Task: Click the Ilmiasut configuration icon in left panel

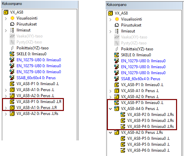Action: 12,30
